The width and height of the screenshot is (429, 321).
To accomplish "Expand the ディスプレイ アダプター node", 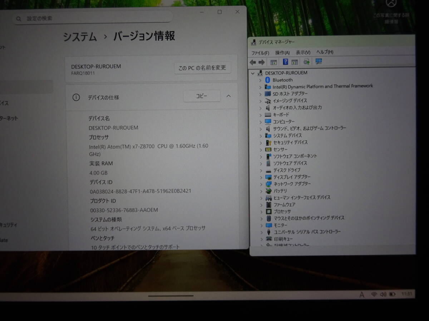I will [261, 177].
